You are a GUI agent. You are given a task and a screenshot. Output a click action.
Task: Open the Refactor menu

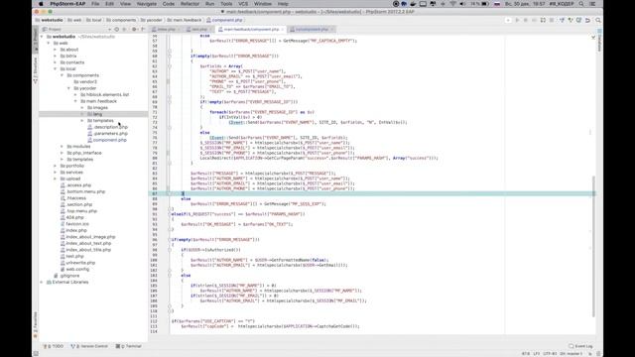tap(190, 4)
